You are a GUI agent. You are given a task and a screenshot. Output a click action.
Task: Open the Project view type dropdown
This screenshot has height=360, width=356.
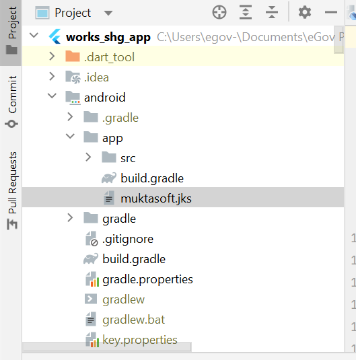tap(108, 13)
